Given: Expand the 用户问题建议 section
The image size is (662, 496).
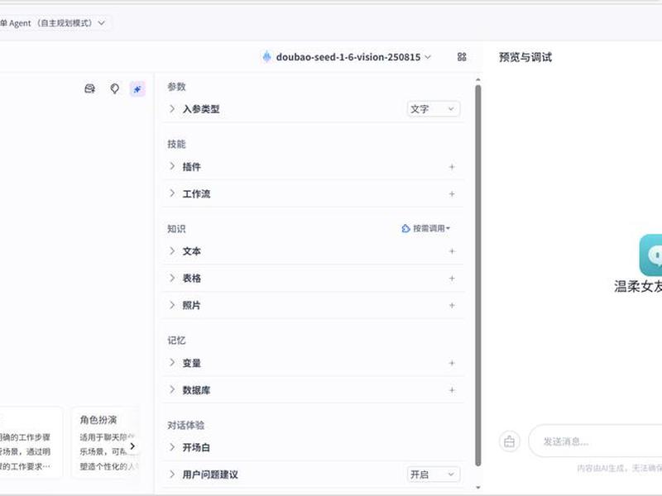Looking at the screenshot, I should click(x=172, y=474).
